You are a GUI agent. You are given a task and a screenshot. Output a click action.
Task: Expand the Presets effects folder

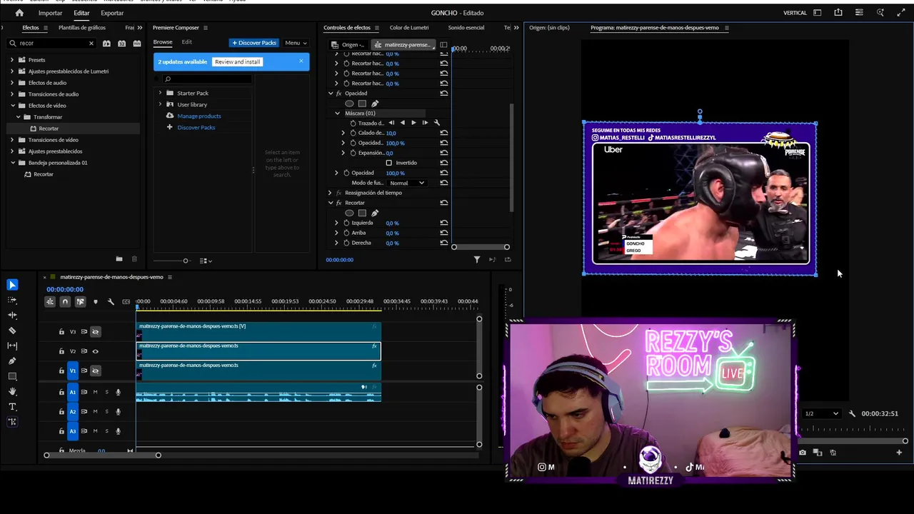(x=12, y=60)
